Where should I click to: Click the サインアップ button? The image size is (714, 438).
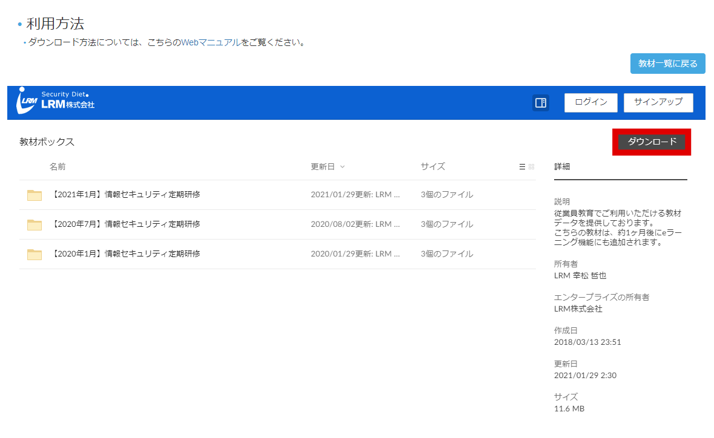pos(658,102)
